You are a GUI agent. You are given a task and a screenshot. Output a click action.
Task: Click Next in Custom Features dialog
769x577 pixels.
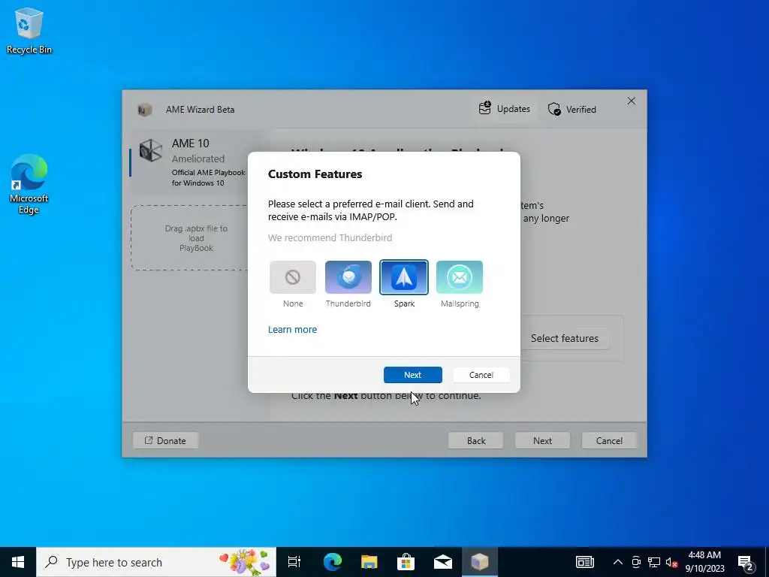[x=412, y=375]
